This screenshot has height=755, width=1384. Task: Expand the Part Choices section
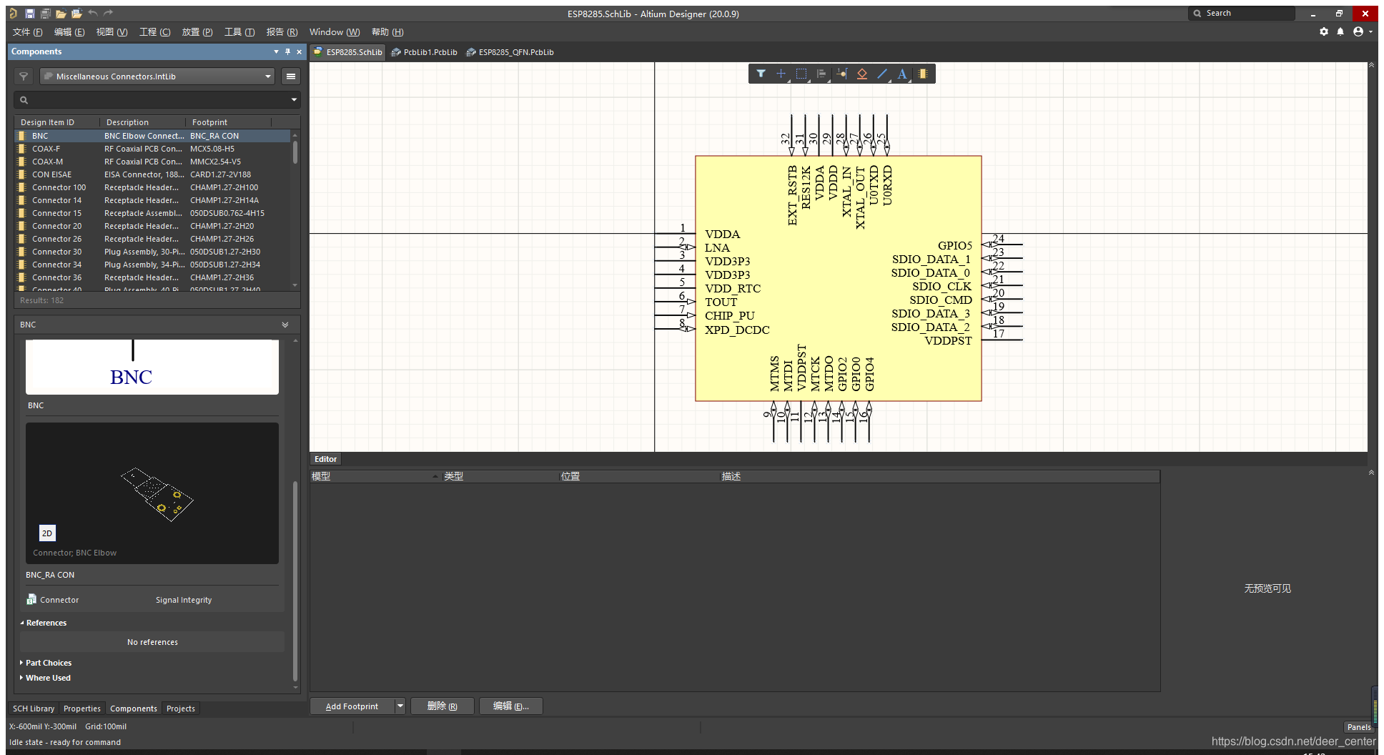[48, 663]
